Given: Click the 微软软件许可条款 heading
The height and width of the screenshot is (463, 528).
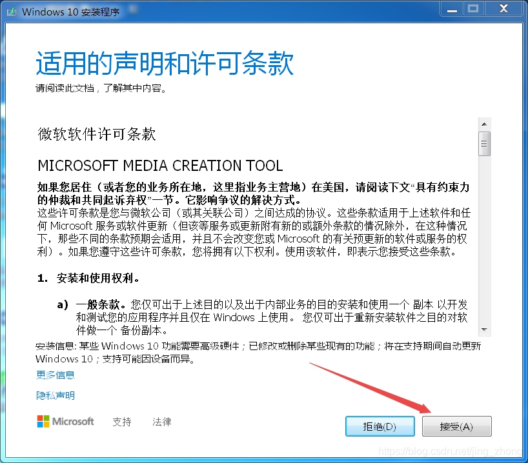Looking at the screenshot, I should [x=97, y=134].
